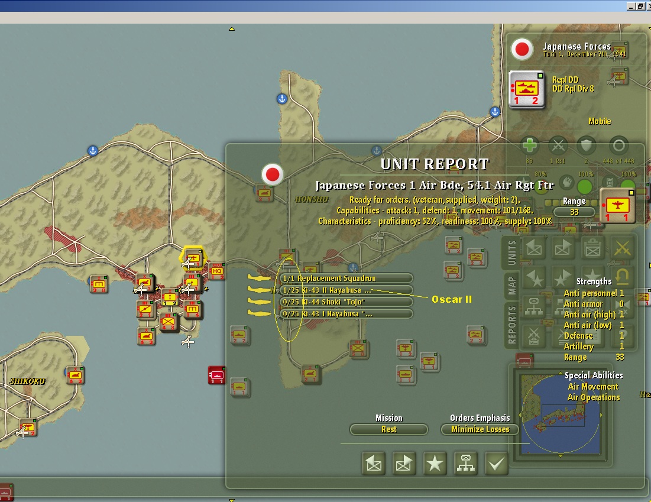
Task: Click the HONSHU map label
Action: (x=312, y=199)
